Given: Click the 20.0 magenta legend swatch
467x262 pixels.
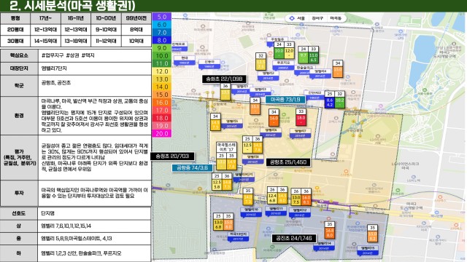Looking at the screenshot, I should [162, 134].
